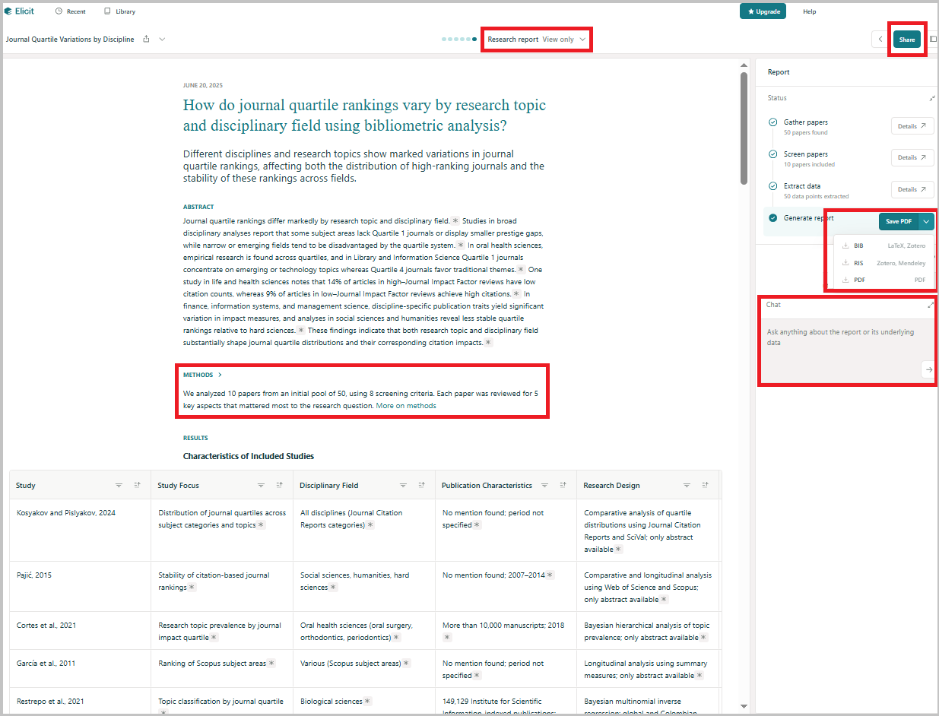Screen dimensions: 939x716
Task: Sort the Study column
Action: click(137, 485)
